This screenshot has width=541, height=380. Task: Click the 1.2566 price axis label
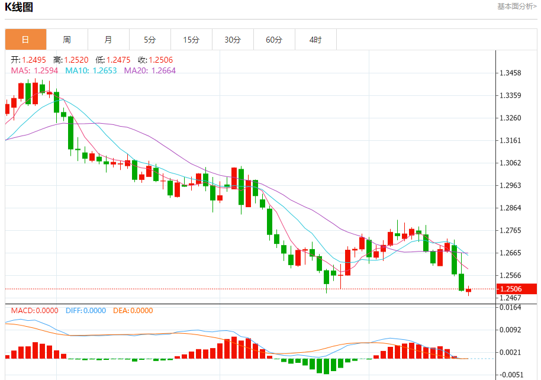tap(510, 275)
